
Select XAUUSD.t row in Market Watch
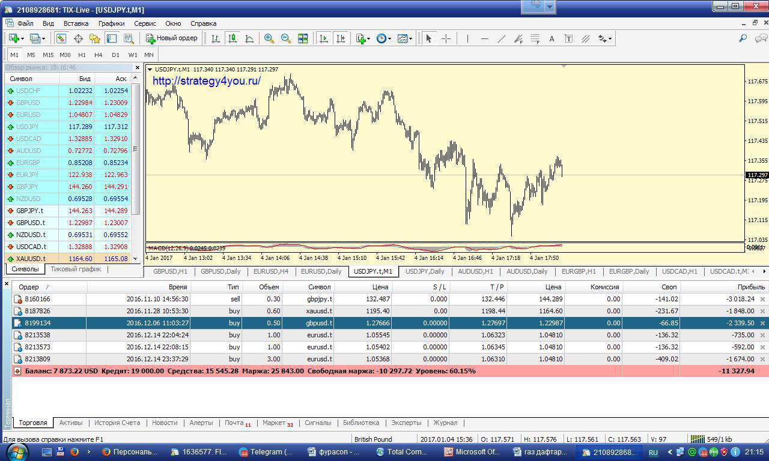point(68,259)
